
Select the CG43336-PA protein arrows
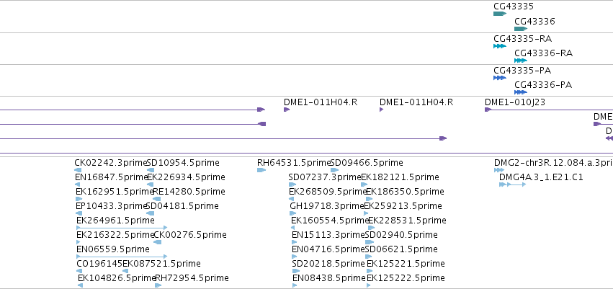tap(521, 92)
